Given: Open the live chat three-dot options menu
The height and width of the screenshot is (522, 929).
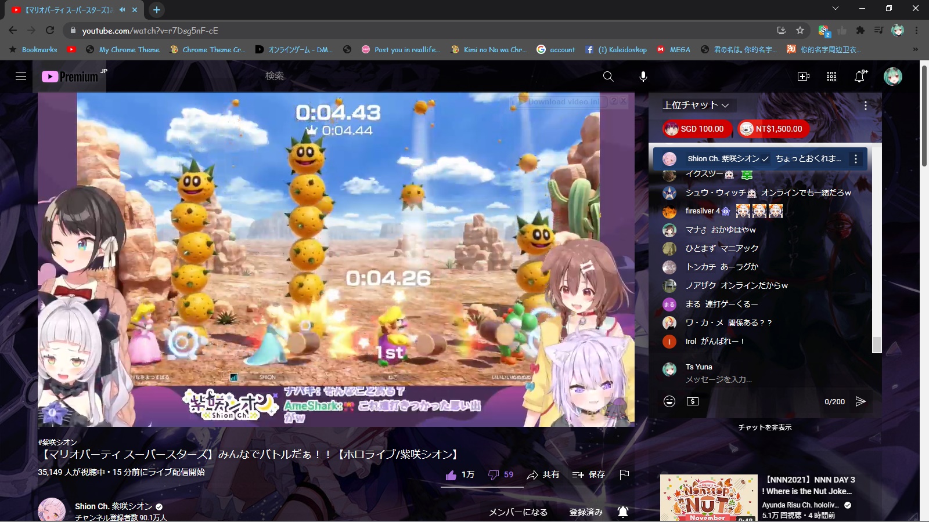Looking at the screenshot, I should click(x=865, y=105).
